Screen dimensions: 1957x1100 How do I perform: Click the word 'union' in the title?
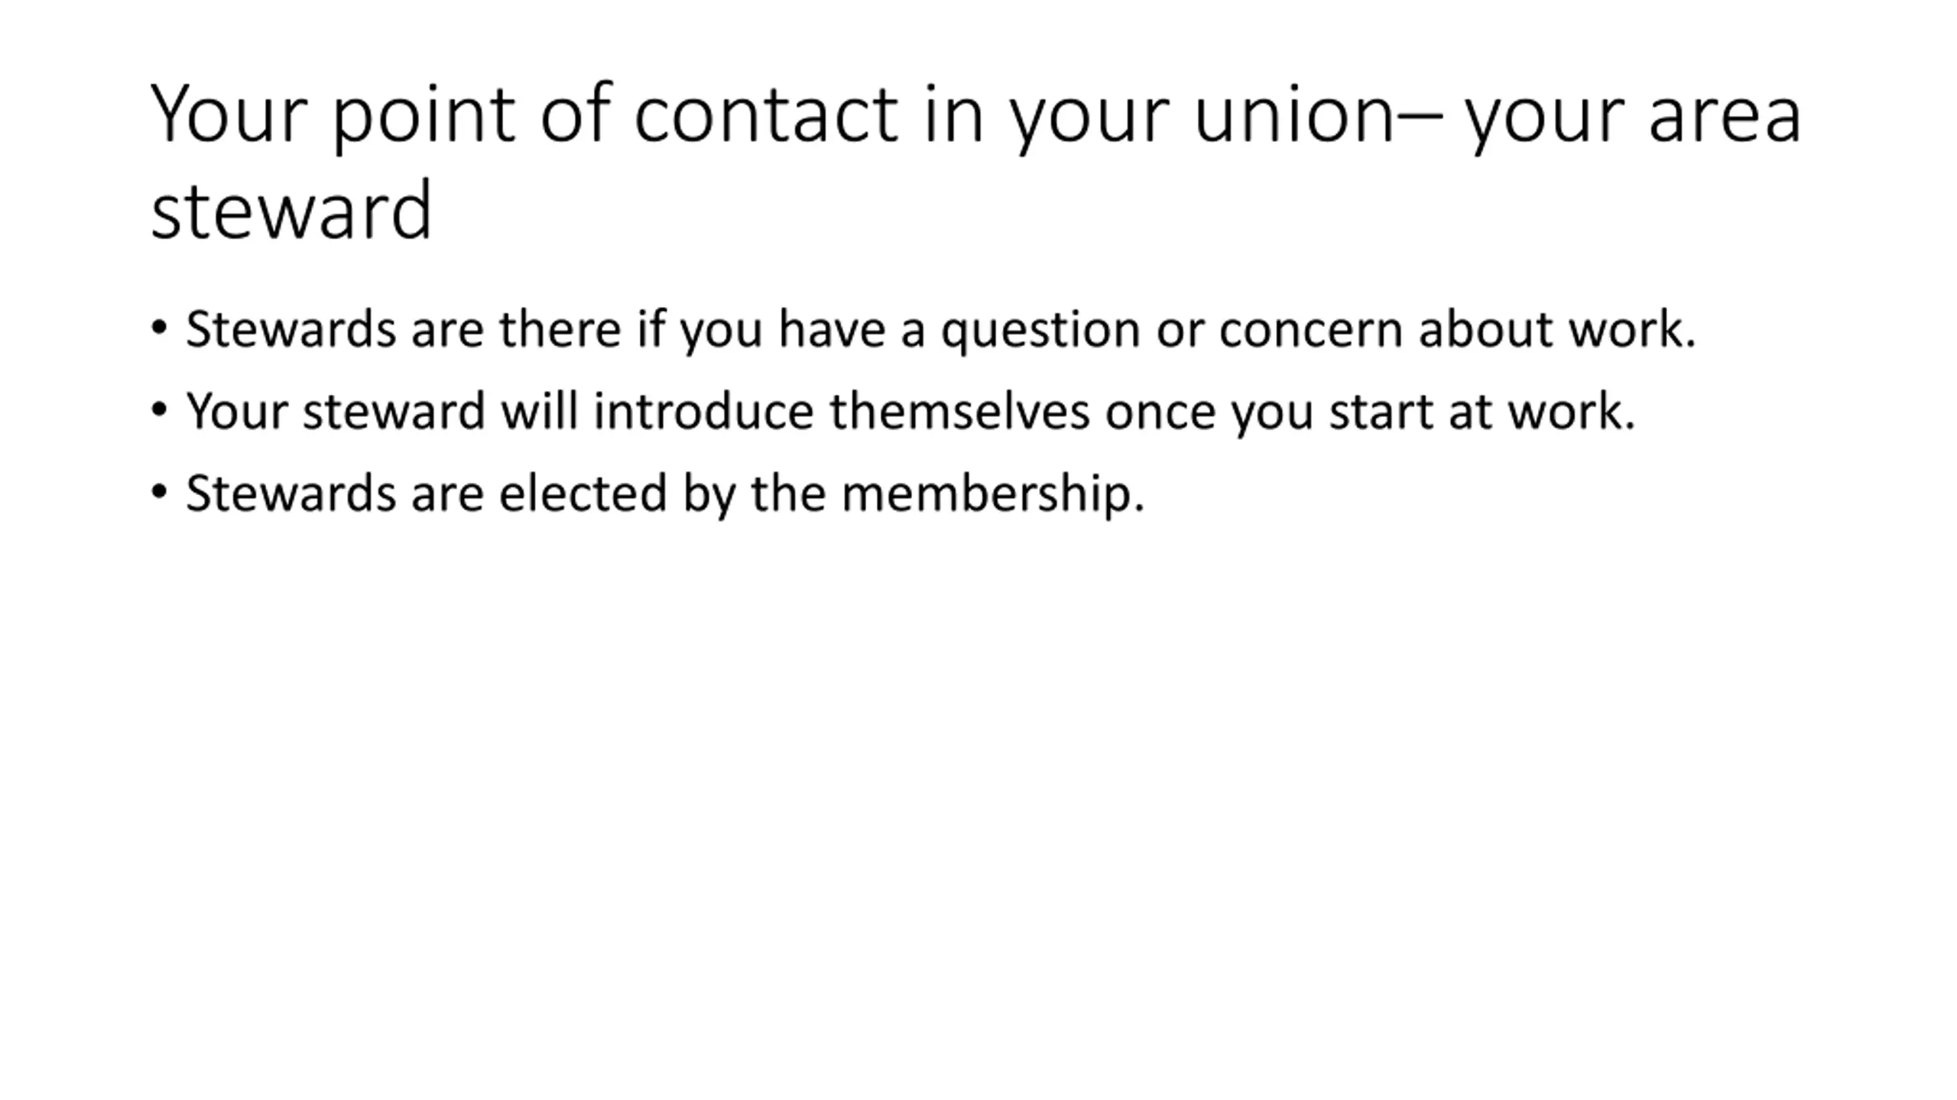(x=1294, y=115)
